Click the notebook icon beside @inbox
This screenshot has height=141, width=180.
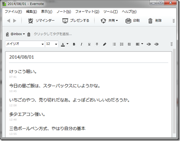[7, 34]
